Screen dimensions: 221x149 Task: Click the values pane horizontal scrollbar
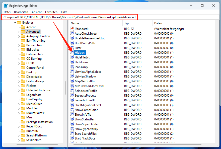(137, 145)
